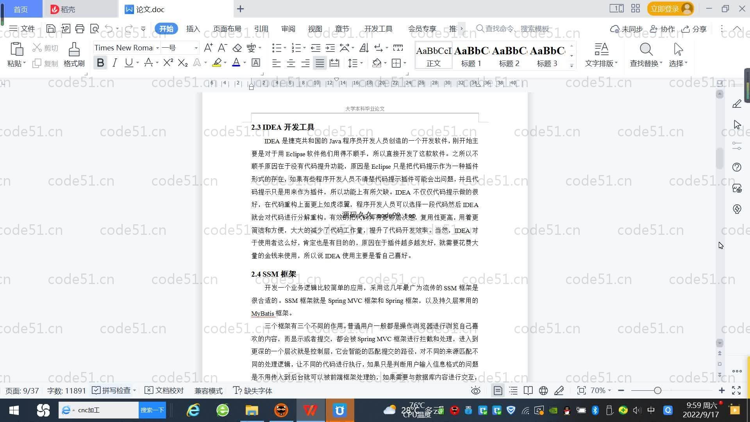Apply the 标题 1 heading style
This screenshot has height=422, width=750.
tap(471, 55)
